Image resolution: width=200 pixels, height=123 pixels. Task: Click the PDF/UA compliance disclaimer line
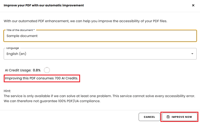[52, 101]
